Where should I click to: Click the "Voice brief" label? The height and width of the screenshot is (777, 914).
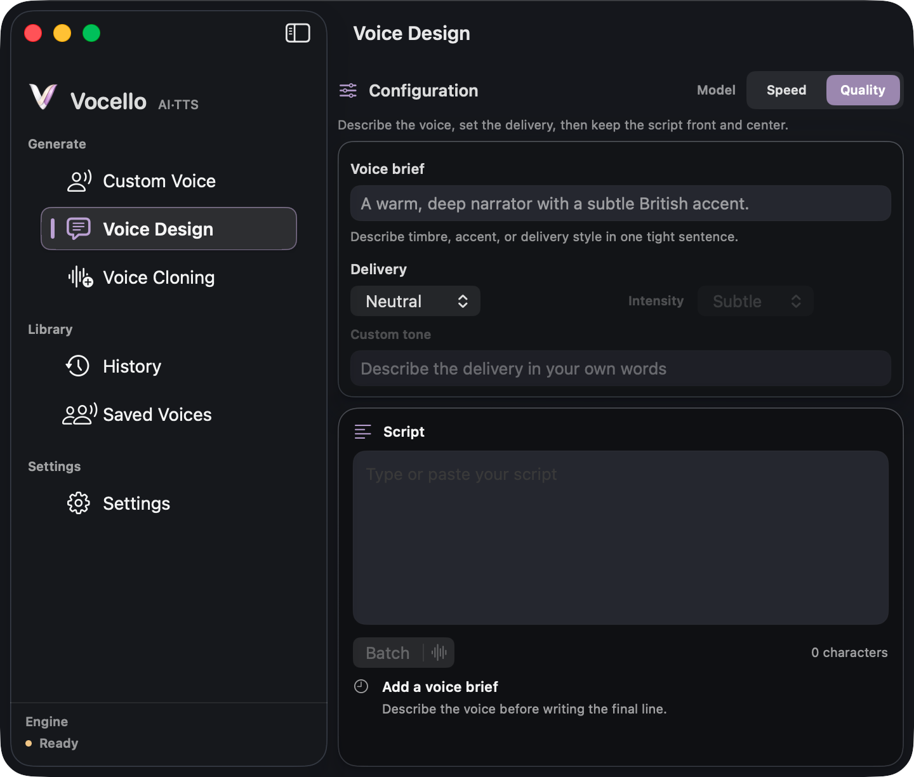point(387,169)
